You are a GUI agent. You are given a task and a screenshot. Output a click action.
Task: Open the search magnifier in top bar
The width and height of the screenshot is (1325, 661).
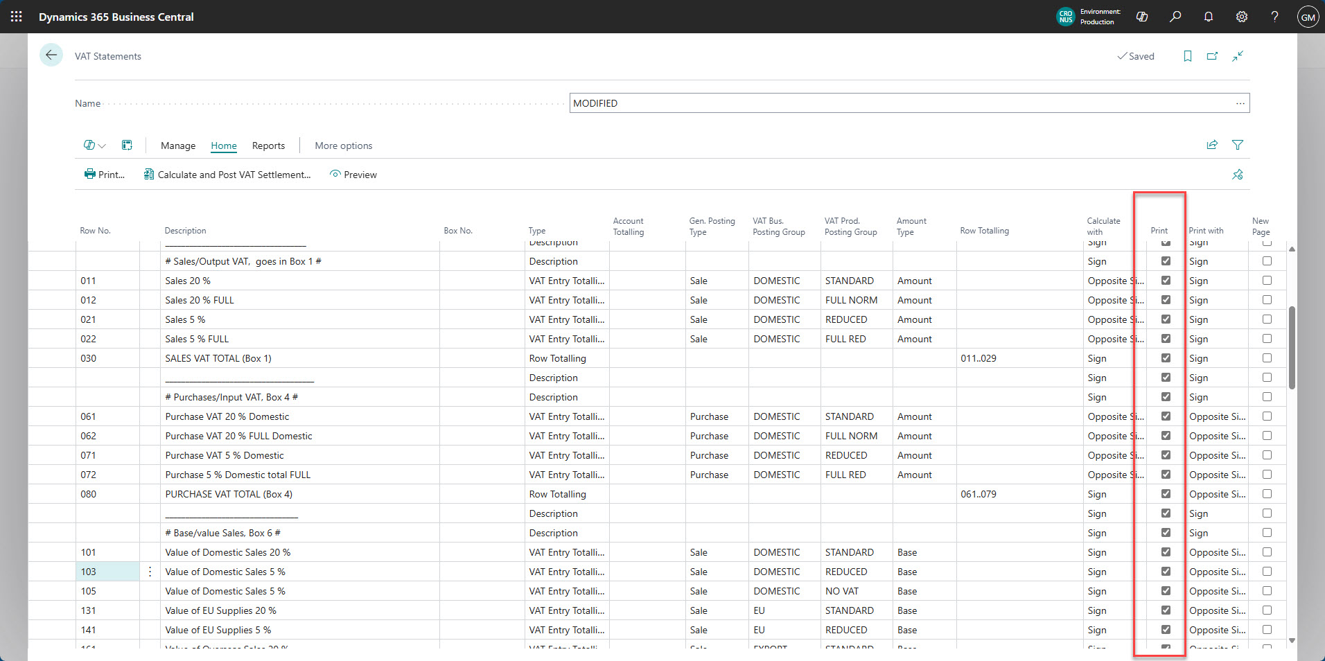[1175, 17]
